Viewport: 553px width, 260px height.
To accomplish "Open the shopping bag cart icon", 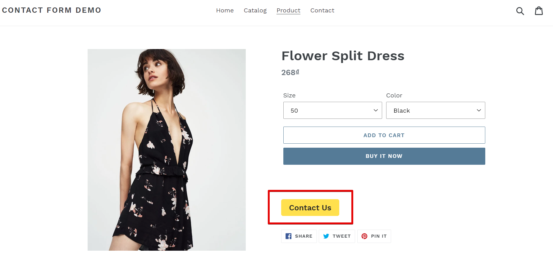I will (x=539, y=11).
